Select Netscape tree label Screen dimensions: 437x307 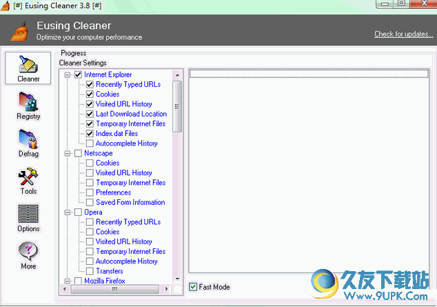(99, 153)
